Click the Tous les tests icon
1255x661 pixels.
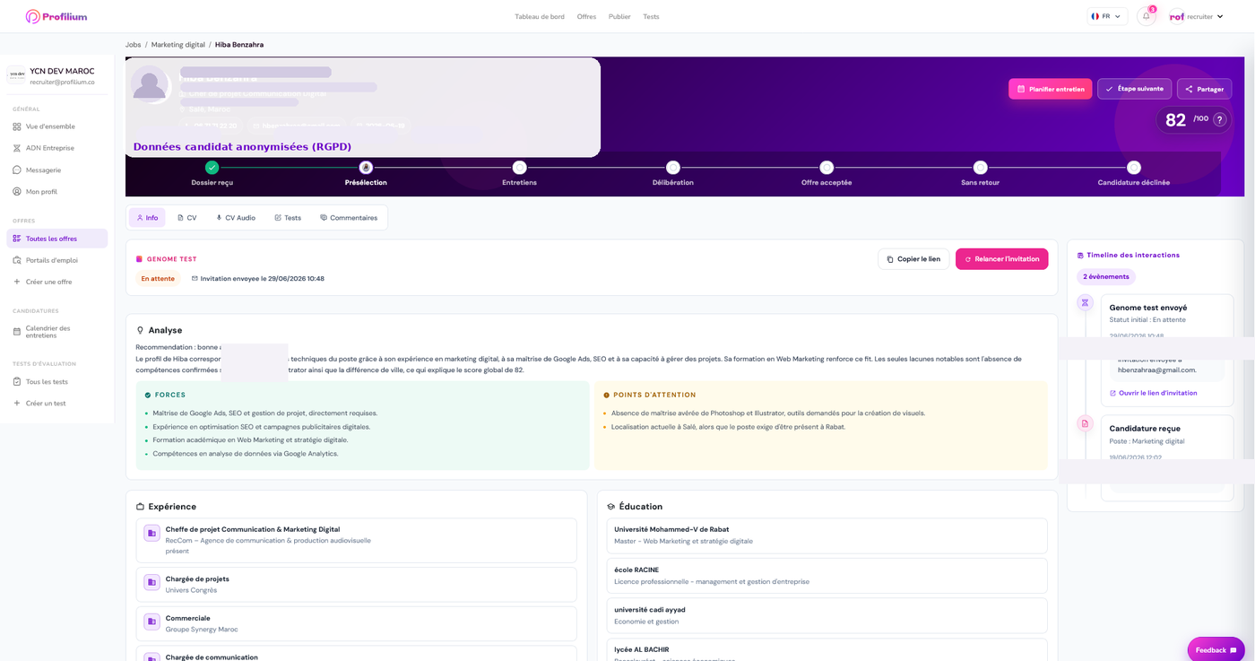pos(17,381)
